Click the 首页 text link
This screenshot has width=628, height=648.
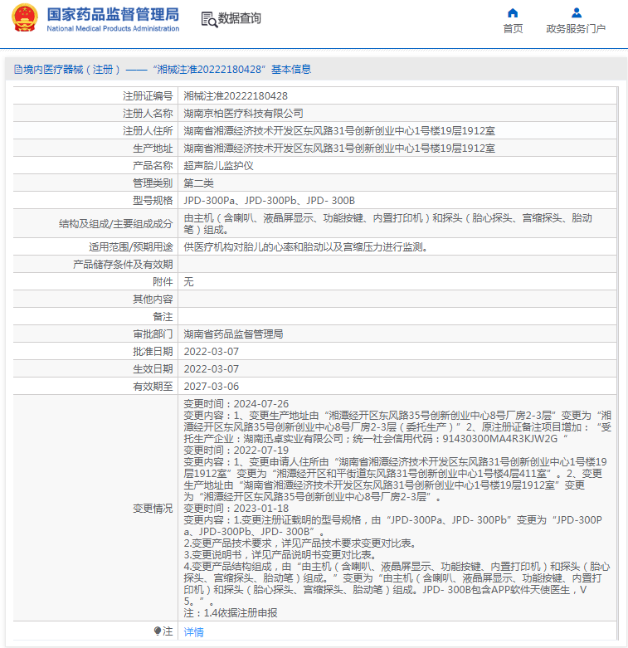(x=513, y=28)
